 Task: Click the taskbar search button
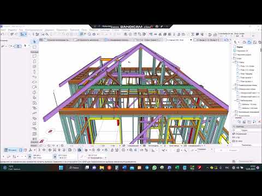[x=74, y=168]
